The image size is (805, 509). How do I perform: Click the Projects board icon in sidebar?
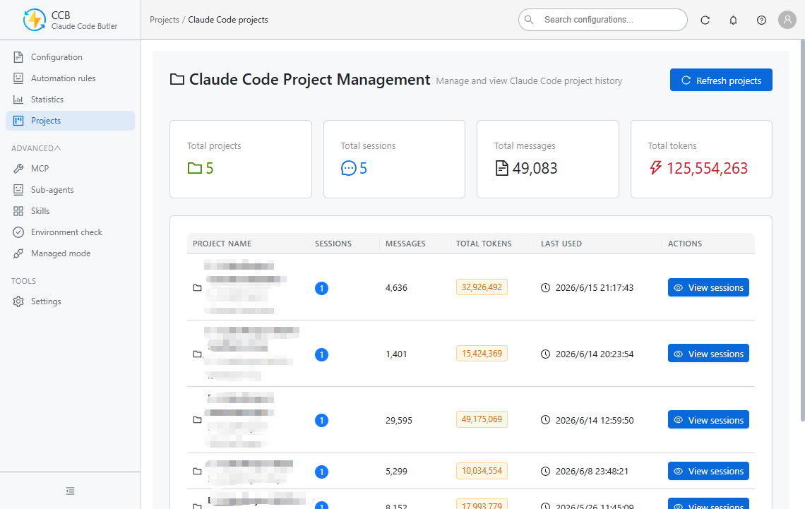tap(18, 121)
